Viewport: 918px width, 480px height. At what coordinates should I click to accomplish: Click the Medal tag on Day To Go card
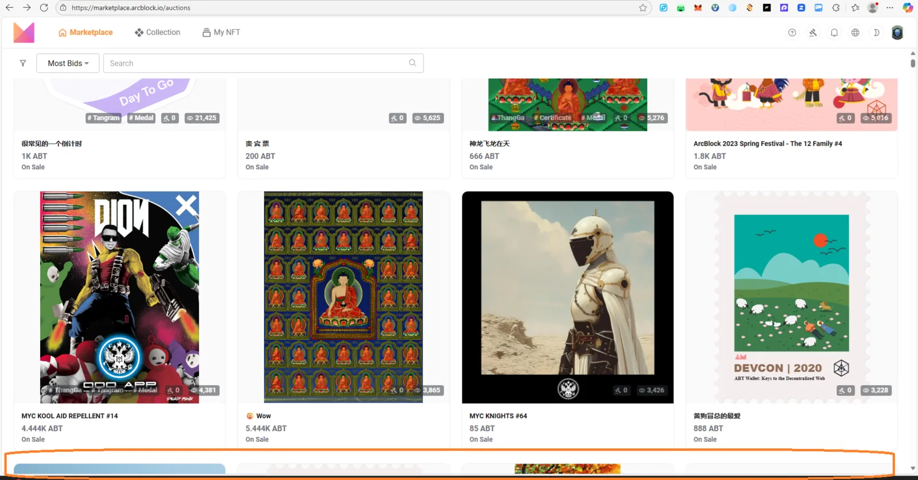point(141,118)
